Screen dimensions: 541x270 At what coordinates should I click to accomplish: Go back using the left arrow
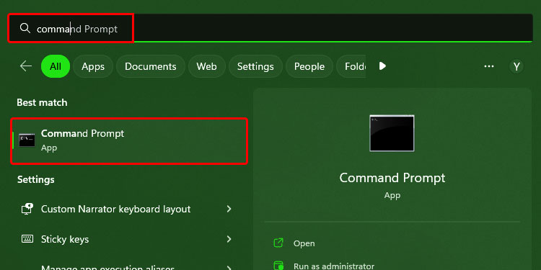[x=26, y=66]
